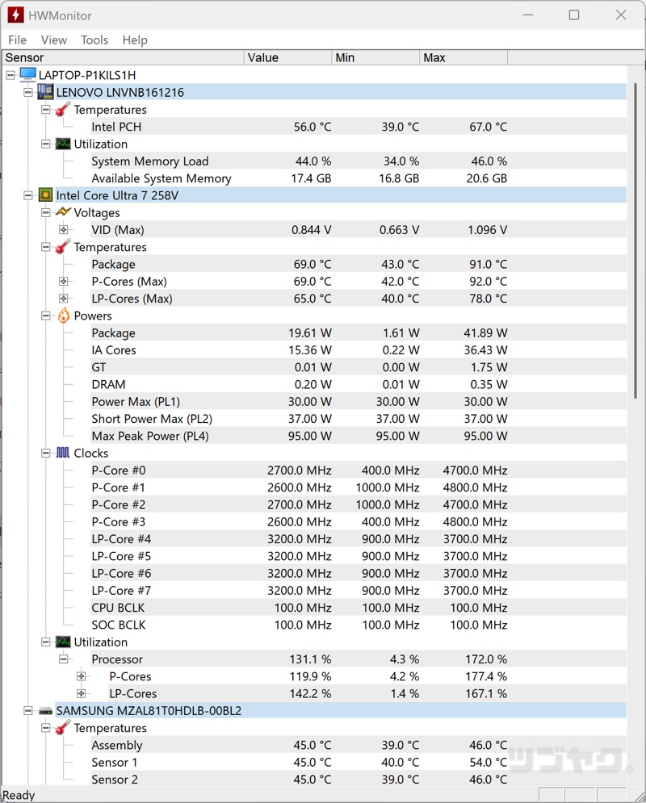
Task: Collapse the Powers group
Action: coord(45,316)
